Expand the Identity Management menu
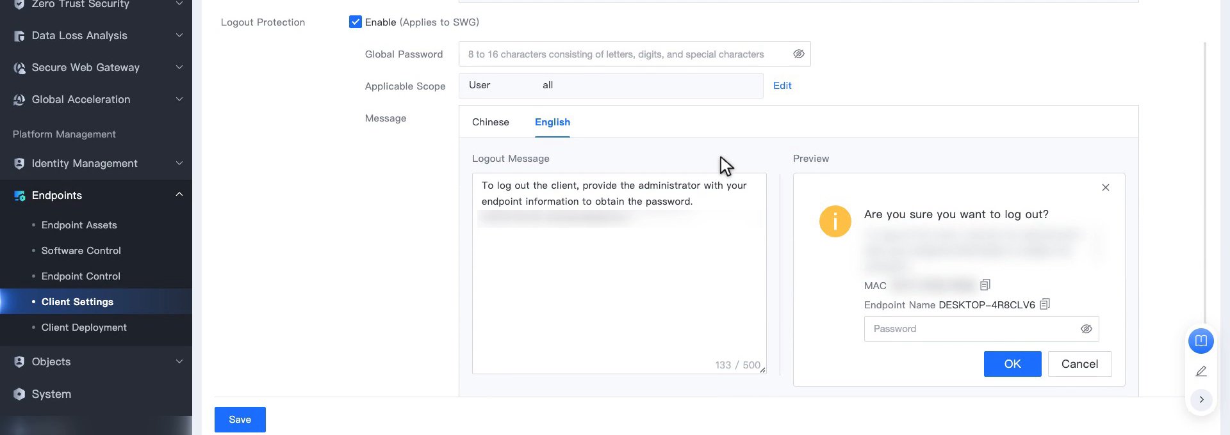Viewport: 1230px width, 435px height. [x=179, y=163]
